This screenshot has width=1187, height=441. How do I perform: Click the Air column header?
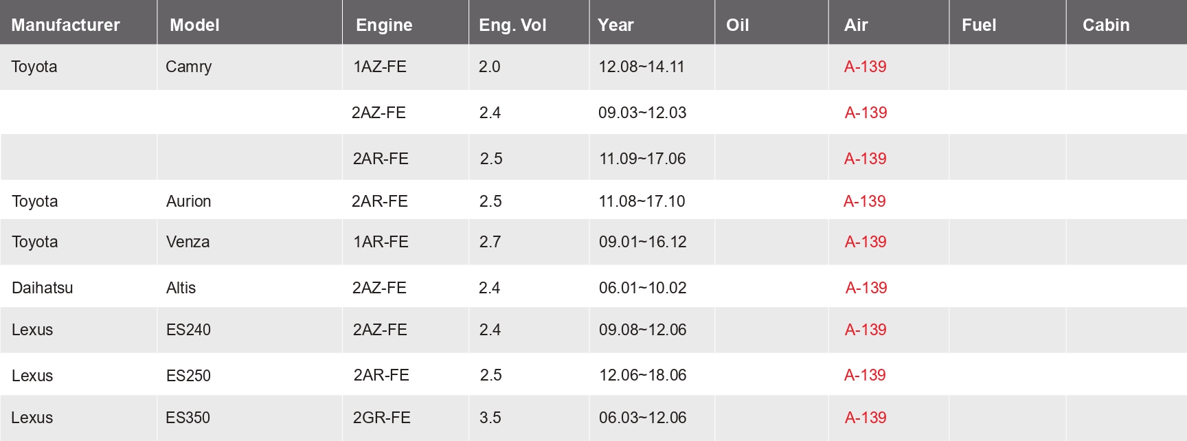(x=856, y=25)
